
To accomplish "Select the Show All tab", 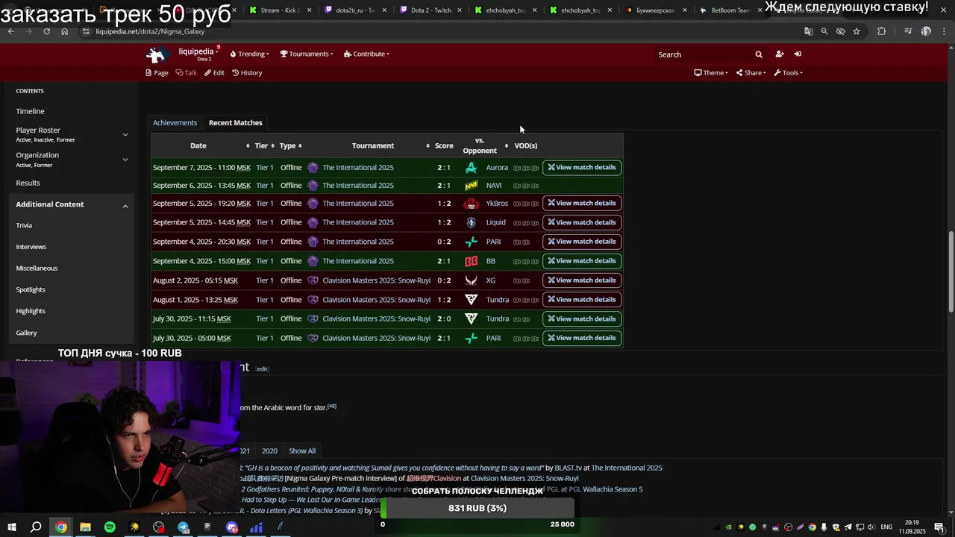I will [302, 450].
